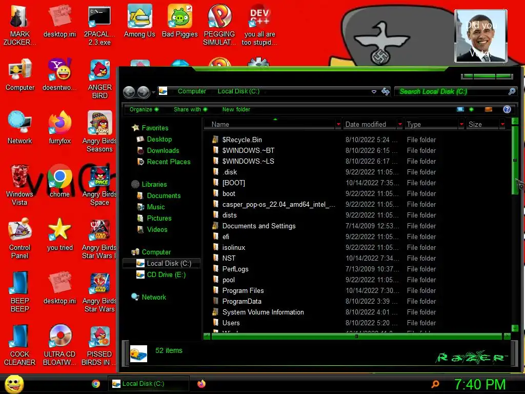525x394 pixels.
Task: Open the Type column filter dropdown
Action: [x=461, y=124]
